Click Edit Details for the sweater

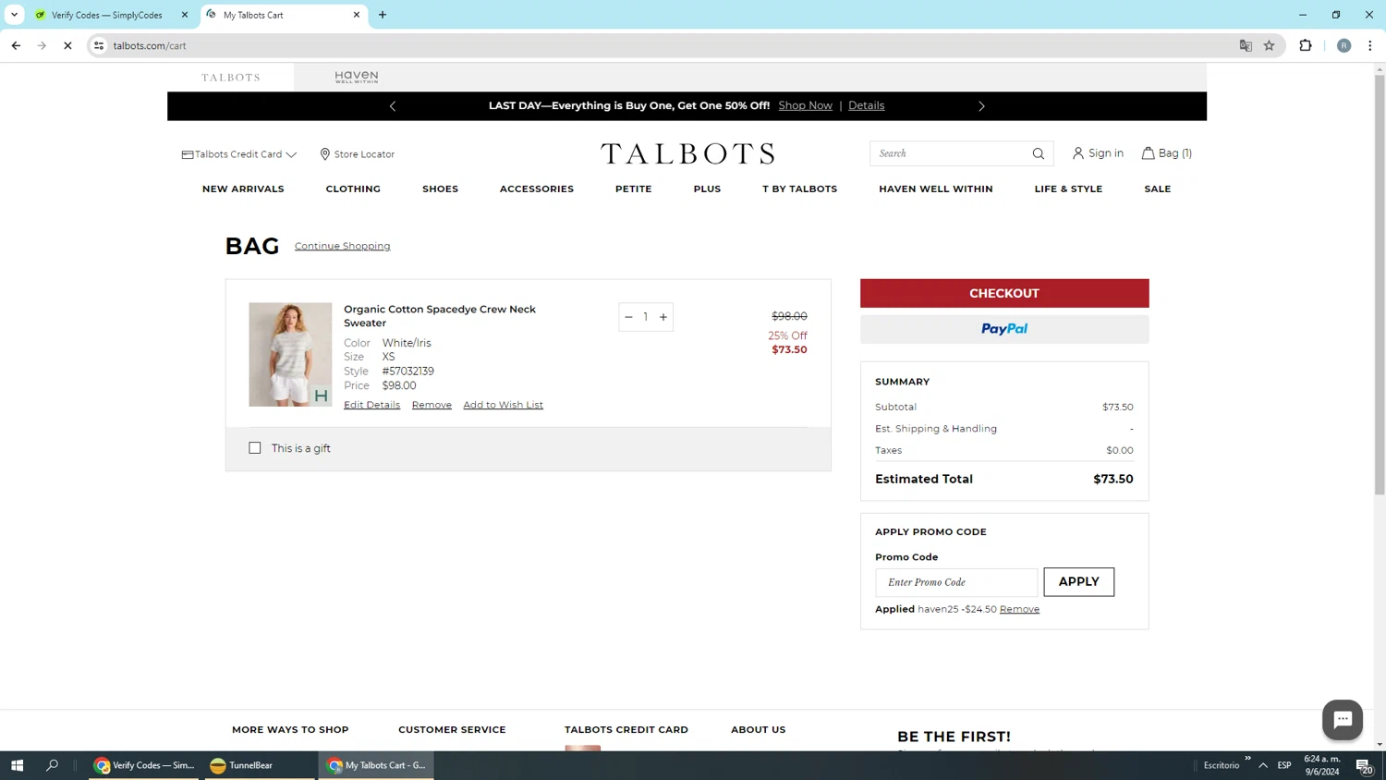tap(371, 405)
